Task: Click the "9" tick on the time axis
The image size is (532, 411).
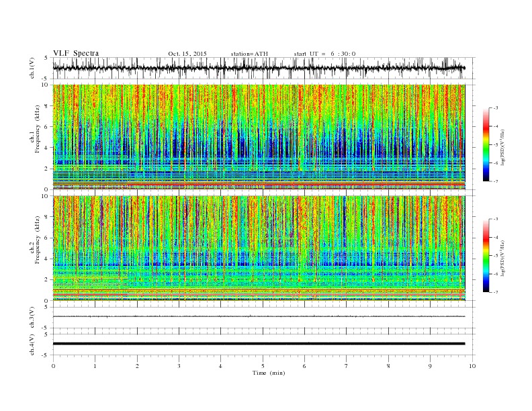Action: click(x=430, y=366)
